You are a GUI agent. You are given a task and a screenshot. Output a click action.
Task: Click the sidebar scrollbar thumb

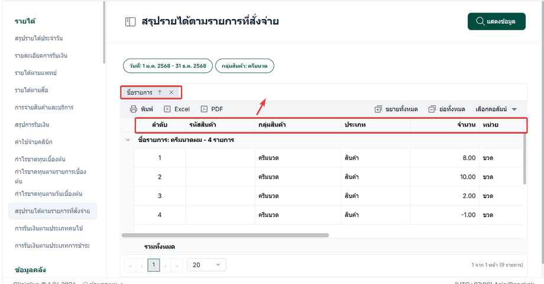pyautogui.click(x=103, y=32)
